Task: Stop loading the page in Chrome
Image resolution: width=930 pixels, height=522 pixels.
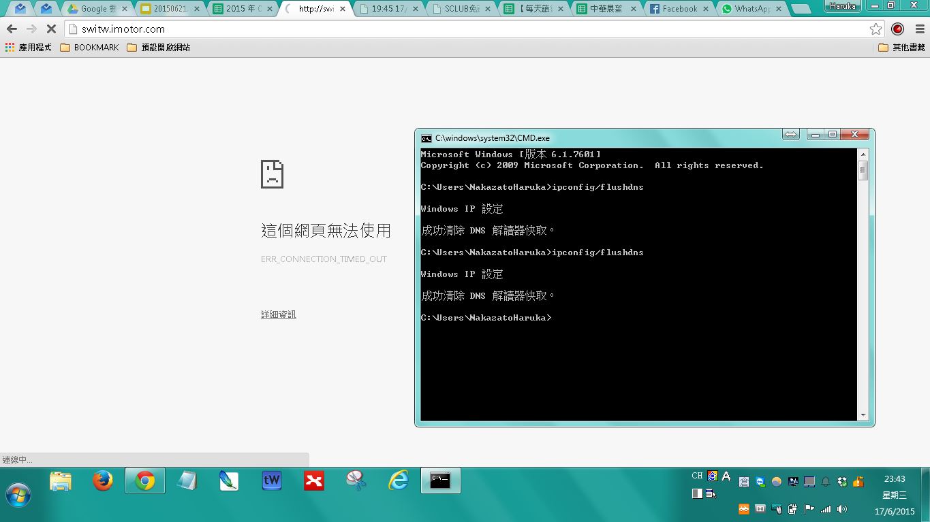Action: click(x=51, y=29)
